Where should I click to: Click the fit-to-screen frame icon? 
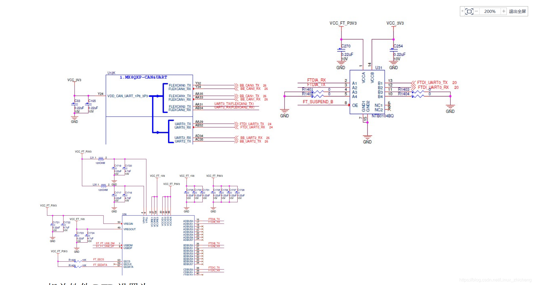click(469, 11)
